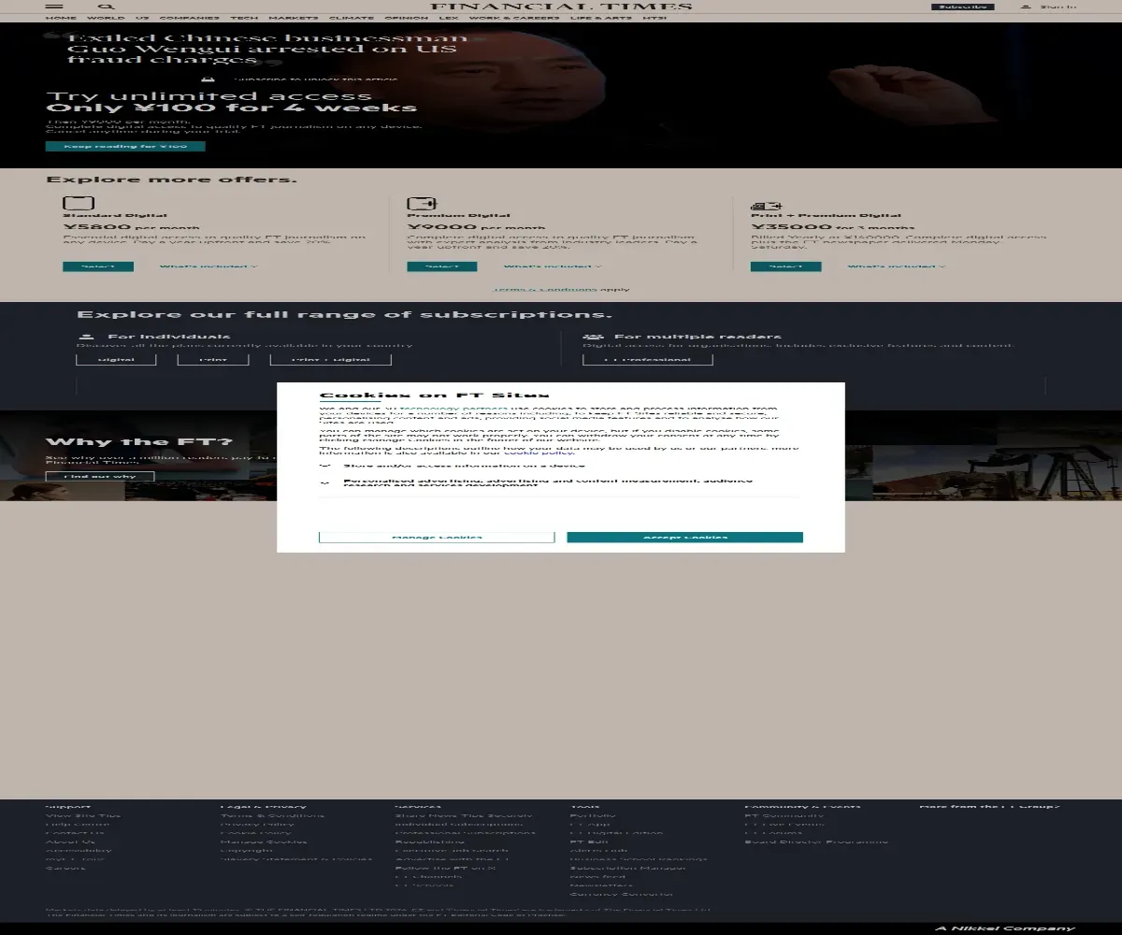Click the Financial Times masthead logo
The height and width of the screenshot is (935, 1122).
pyautogui.click(x=561, y=7)
